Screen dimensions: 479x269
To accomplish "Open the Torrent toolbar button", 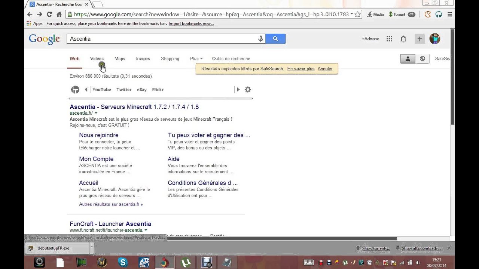I will [x=397, y=14].
